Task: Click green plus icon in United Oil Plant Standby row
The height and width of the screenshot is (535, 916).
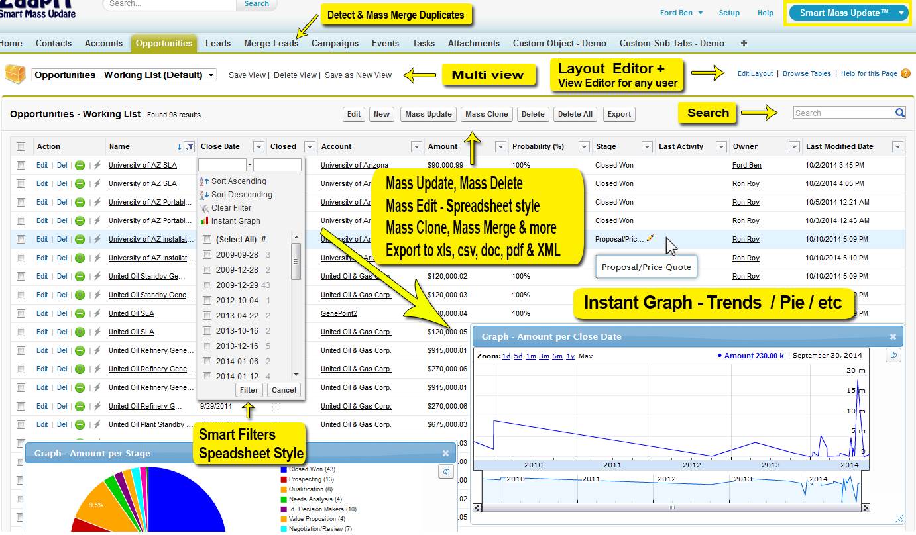Action: (80, 424)
